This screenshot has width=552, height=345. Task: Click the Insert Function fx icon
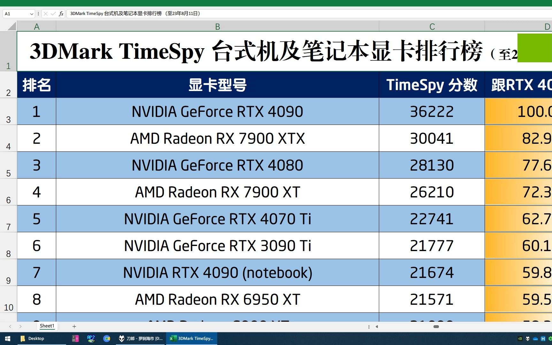(61, 14)
